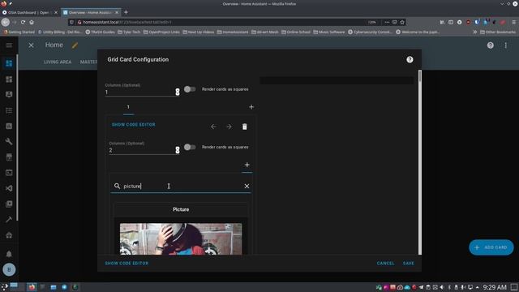Bookmark this page with the star icon

point(402,22)
